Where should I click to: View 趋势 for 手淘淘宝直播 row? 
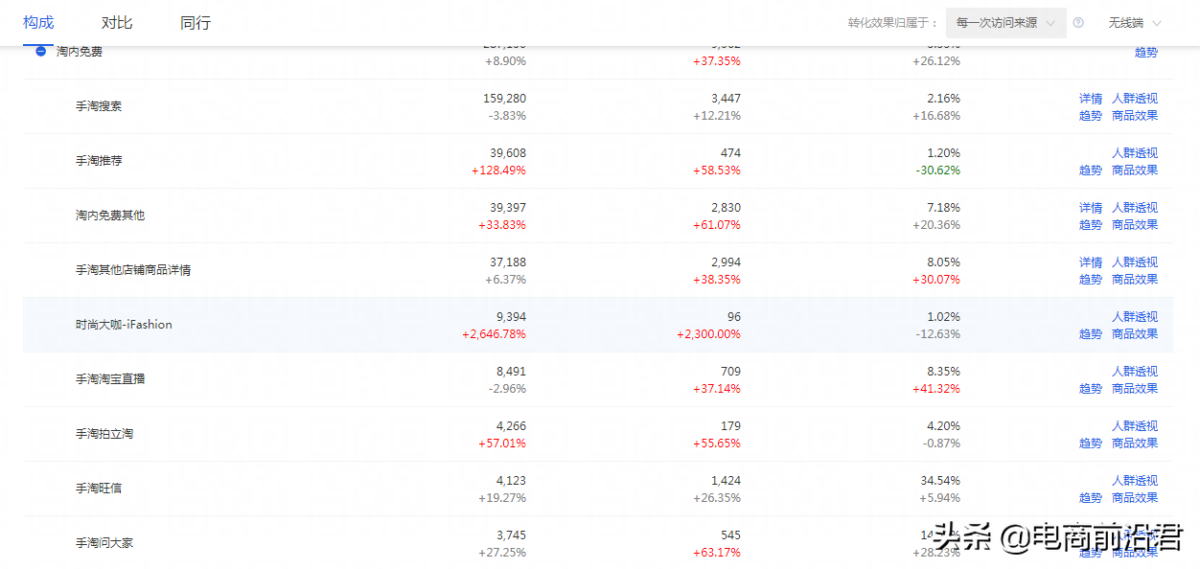[1091, 389]
